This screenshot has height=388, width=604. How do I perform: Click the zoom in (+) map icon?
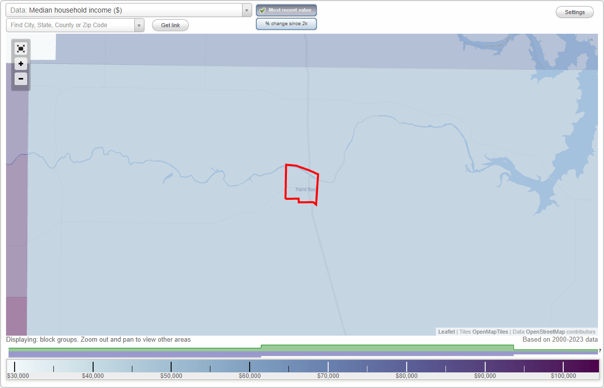click(21, 63)
